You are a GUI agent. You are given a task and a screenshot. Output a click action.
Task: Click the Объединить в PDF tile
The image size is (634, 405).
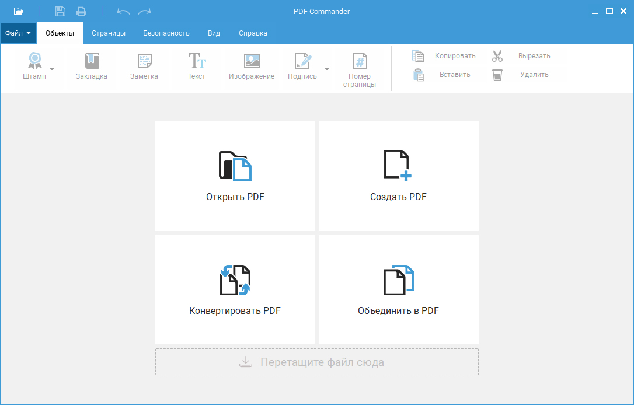click(399, 289)
